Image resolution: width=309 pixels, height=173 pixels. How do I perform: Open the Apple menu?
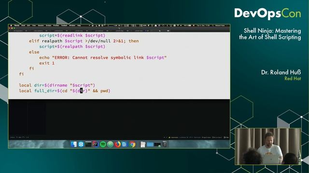pyautogui.click(x=11, y=25)
